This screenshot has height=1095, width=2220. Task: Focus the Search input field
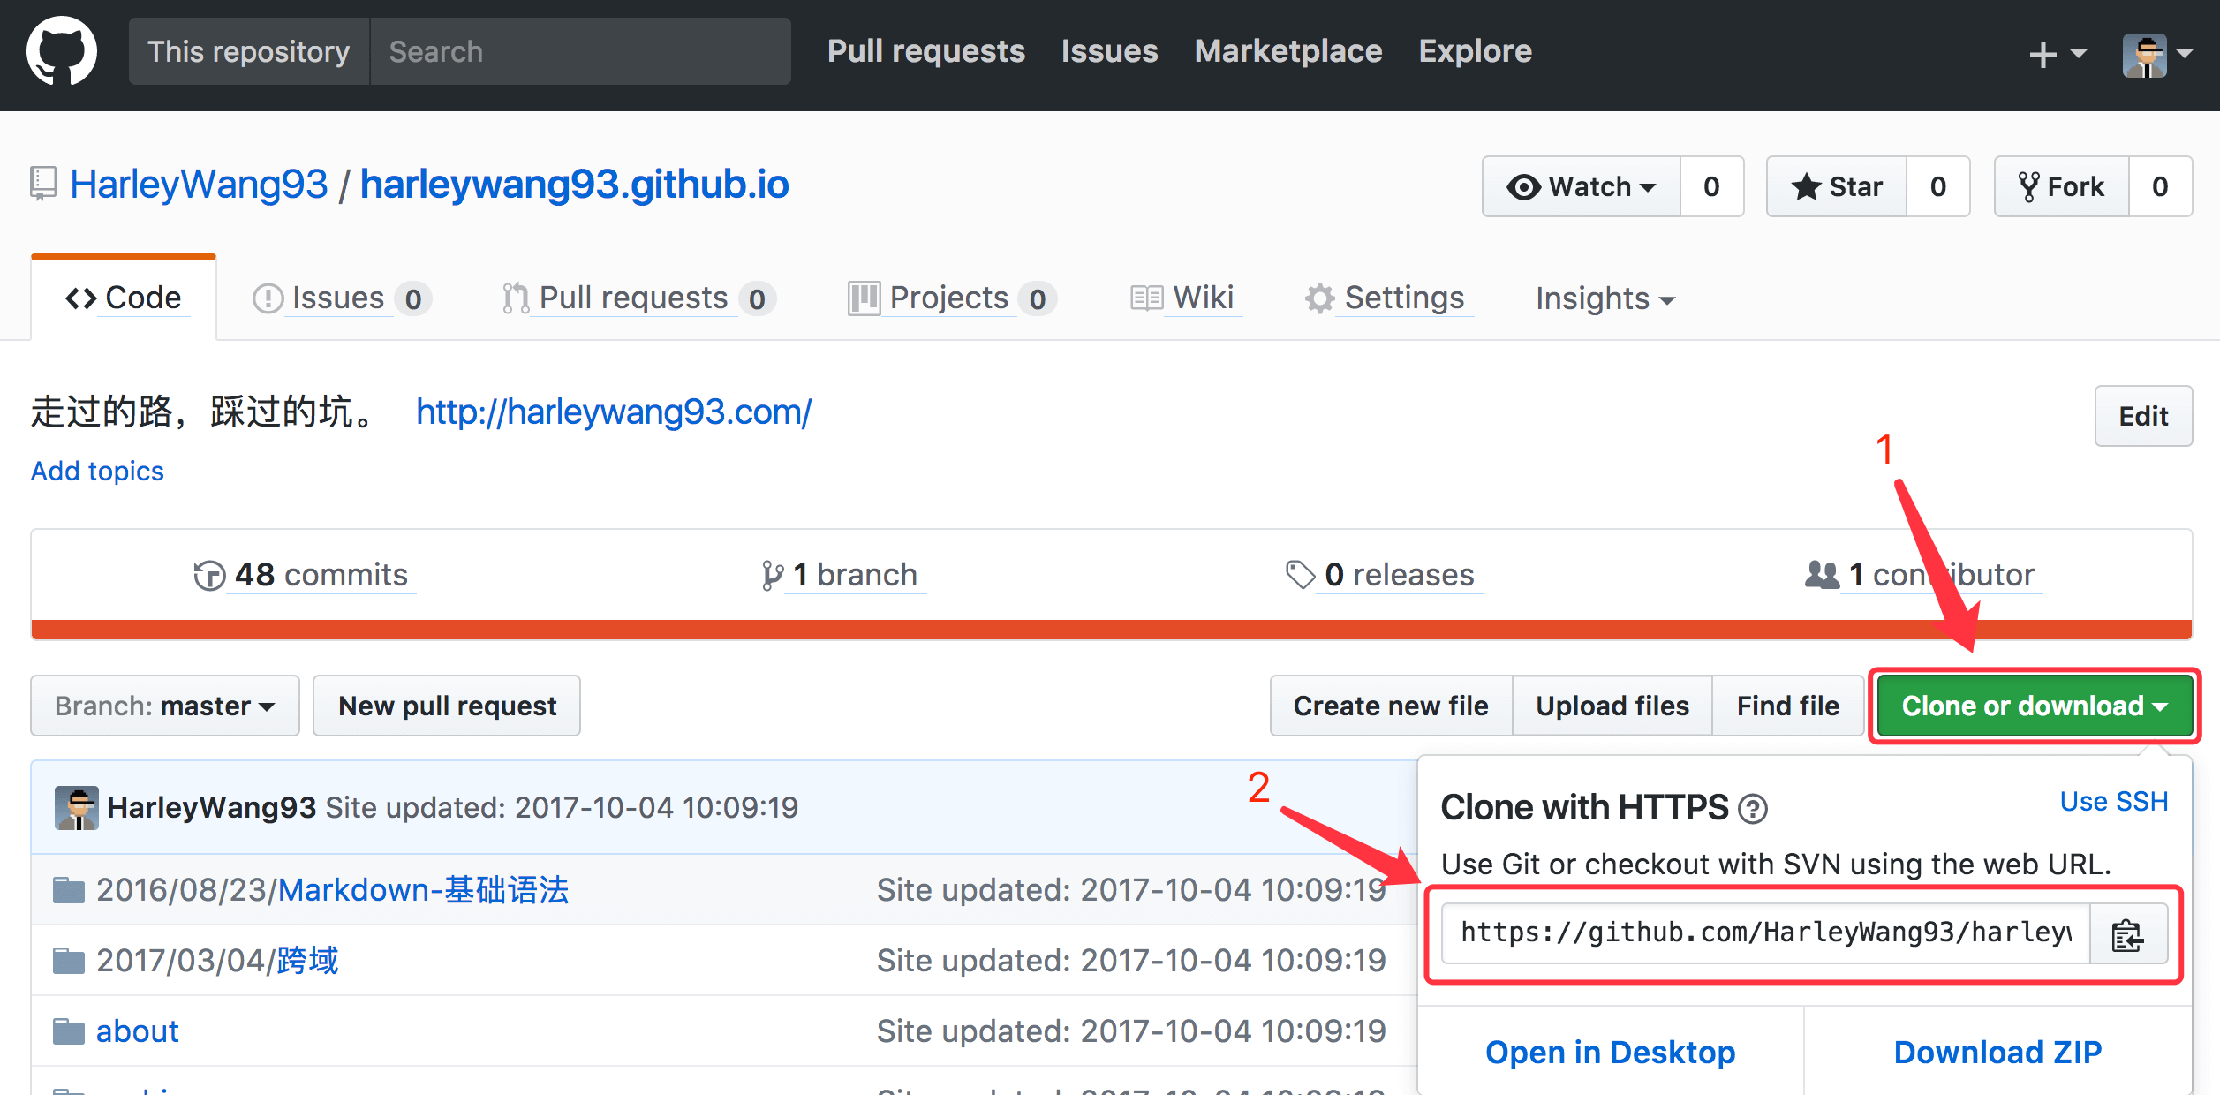(580, 51)
